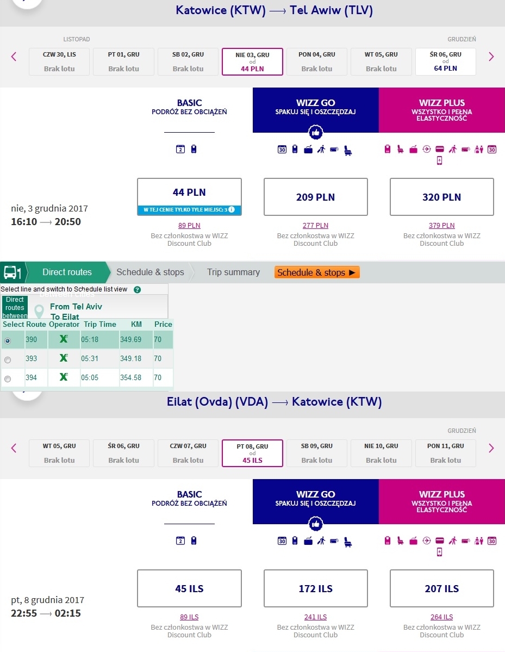Click the 264 ILS non-member price link
Image resolution: width=505 pixels, height=652 pixels.
[441, 617]
